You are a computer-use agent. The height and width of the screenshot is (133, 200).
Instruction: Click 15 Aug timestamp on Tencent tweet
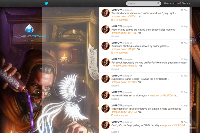184,43
